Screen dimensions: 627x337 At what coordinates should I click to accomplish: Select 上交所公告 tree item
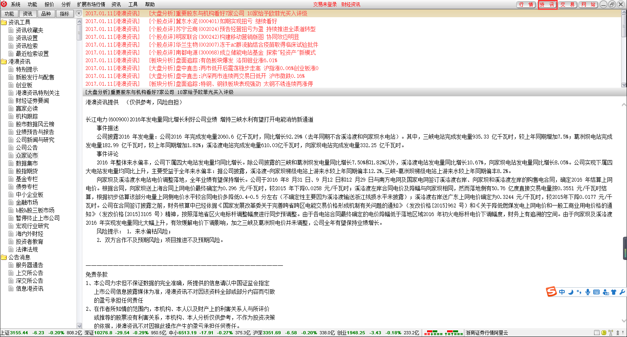pos(29,273)
